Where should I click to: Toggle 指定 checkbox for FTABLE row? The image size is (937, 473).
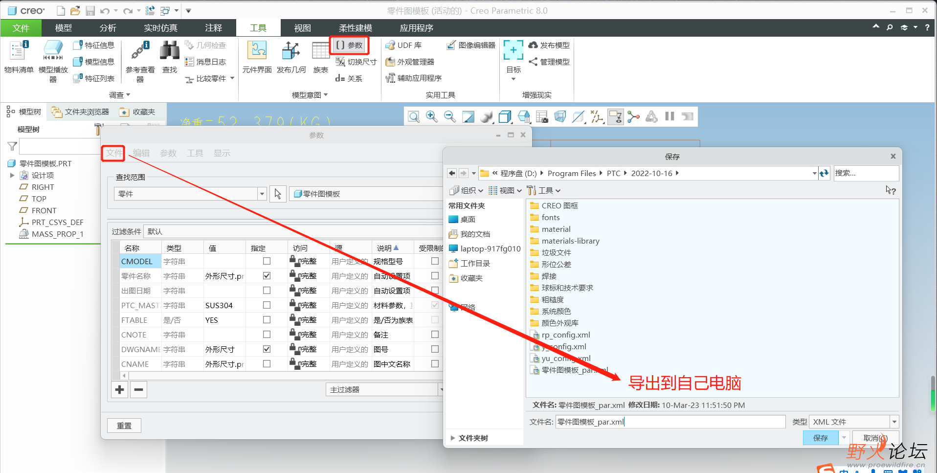click(267, 320)
